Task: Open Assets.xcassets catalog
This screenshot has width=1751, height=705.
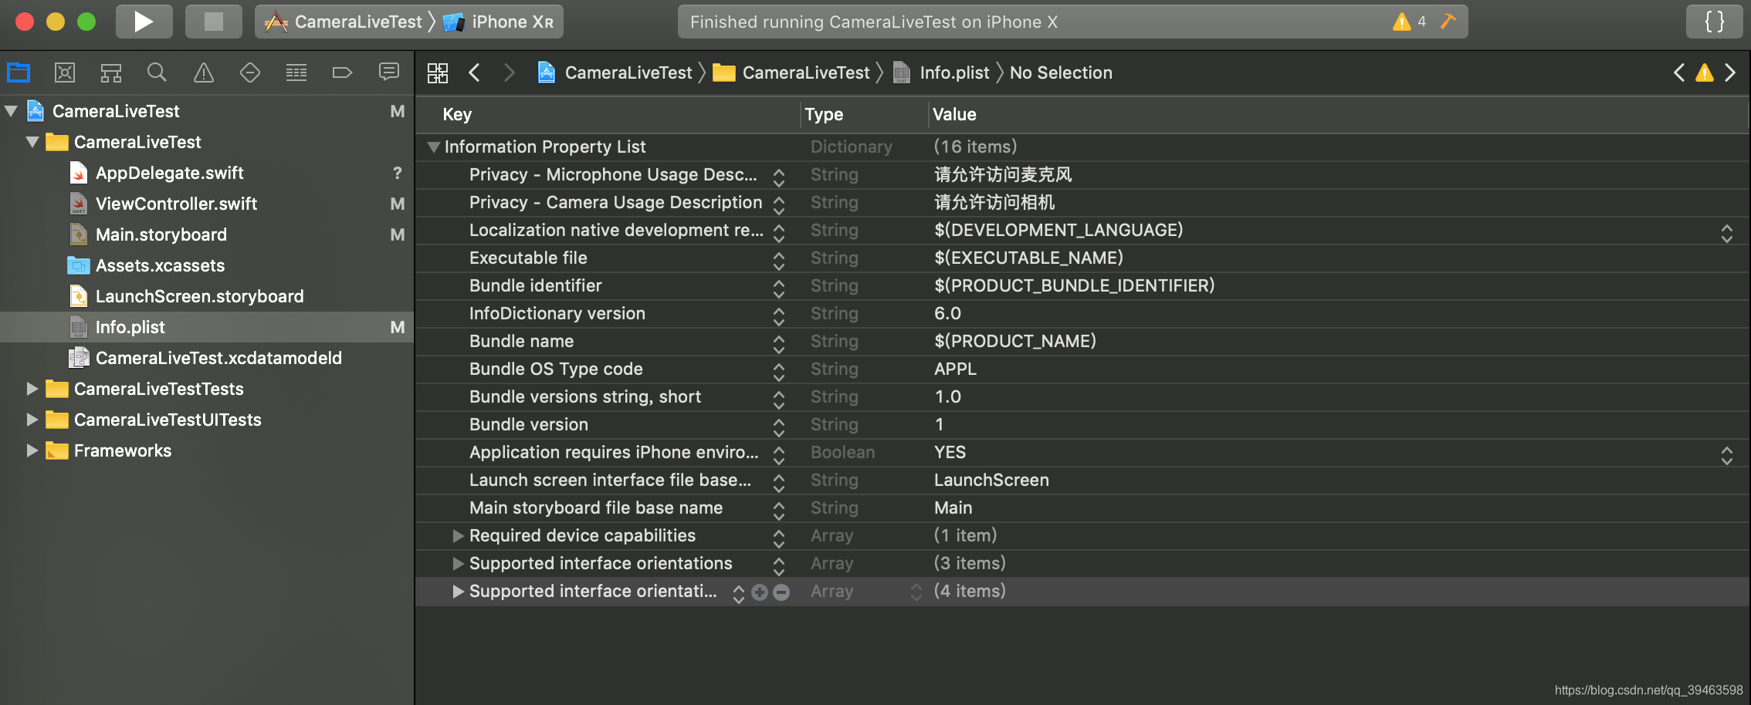Action: (x=160, y=265)
